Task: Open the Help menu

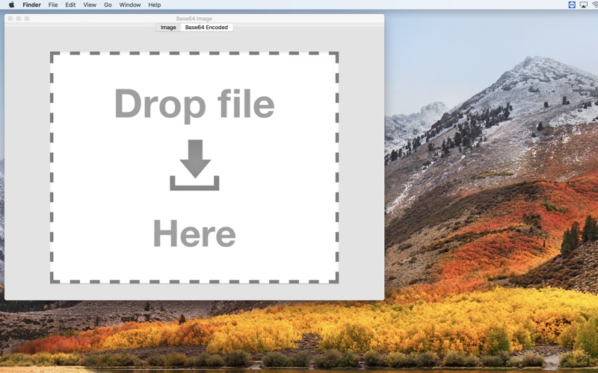Action: tap(155, 5)
